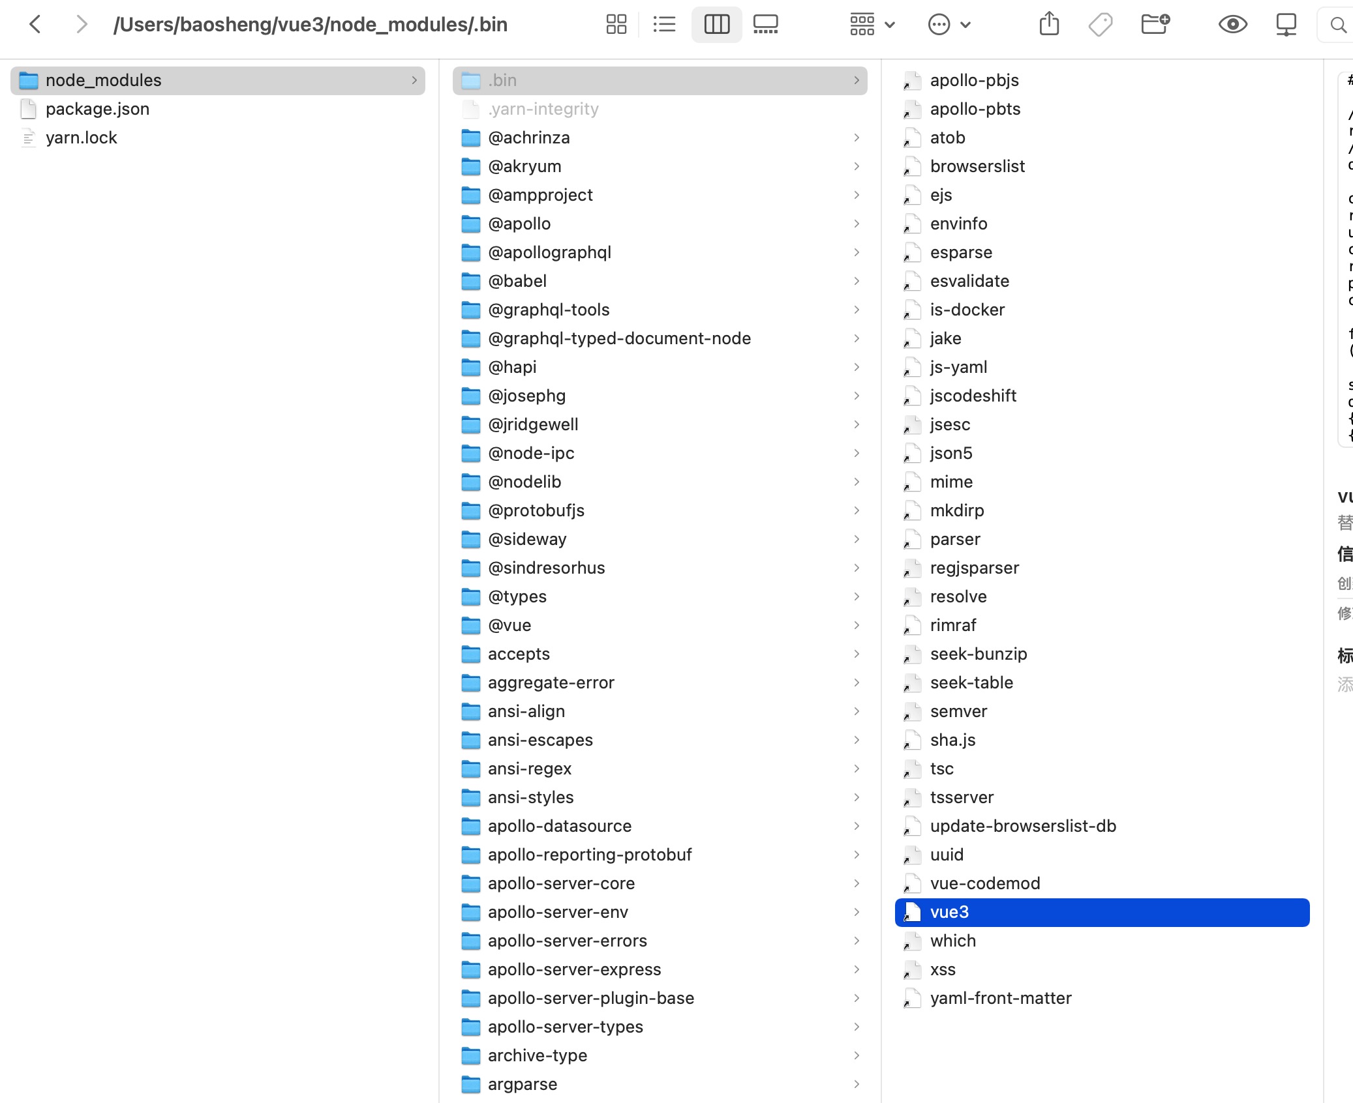The width and height of the screenshot is (1353, 1103).
Task: Select the seek-bunzip file
Action: click(1102, 654)
